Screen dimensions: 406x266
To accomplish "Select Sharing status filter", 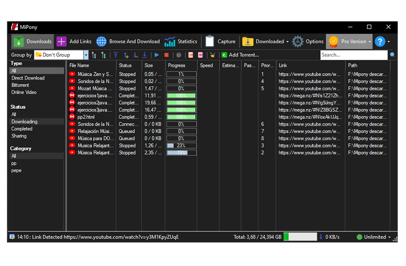I will point(19,136).
